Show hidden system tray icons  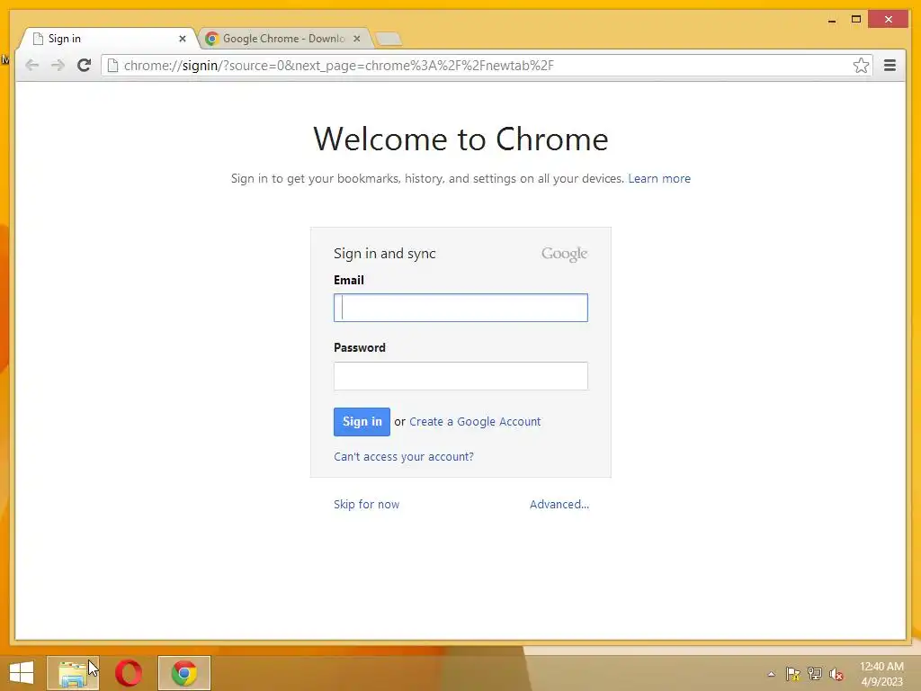[x=771, y=674]
